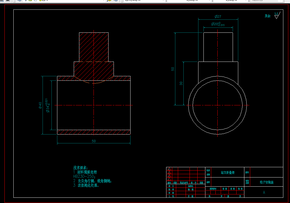The height and width of the screenshot is (203, 290).
Task: Select the HB230-250 hardness note
Action: [x=84, y=176]
